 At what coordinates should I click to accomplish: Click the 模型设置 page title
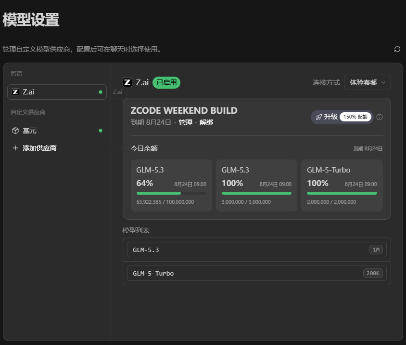(31, 20)
